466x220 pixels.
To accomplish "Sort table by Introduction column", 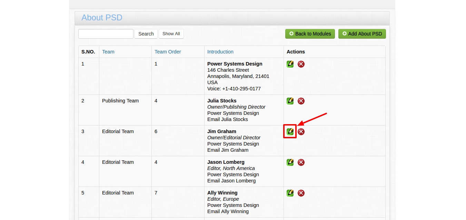I will click(x=220, y=52).
